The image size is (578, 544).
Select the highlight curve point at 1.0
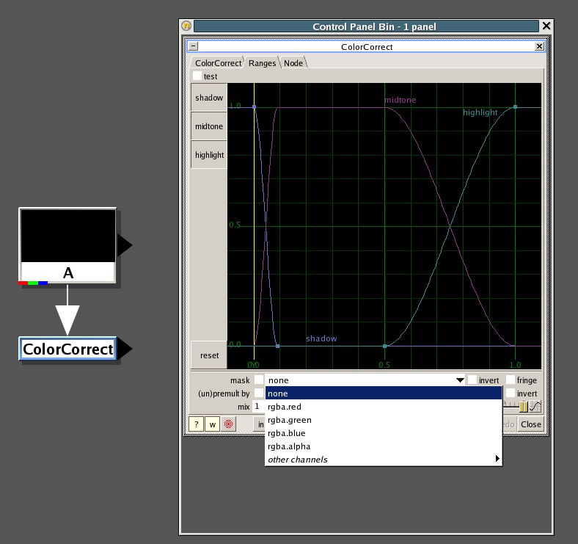click(516, 107)
